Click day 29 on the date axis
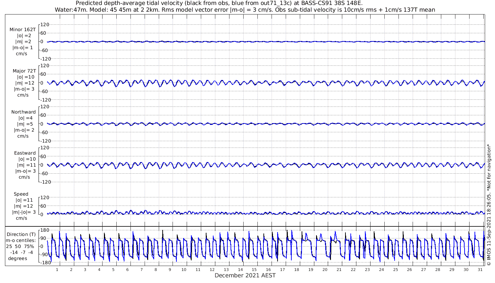 (x=452, y=270)
